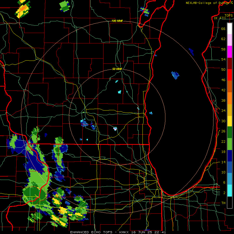
Task: Click the 14 value on the legend
Action: 223,162
